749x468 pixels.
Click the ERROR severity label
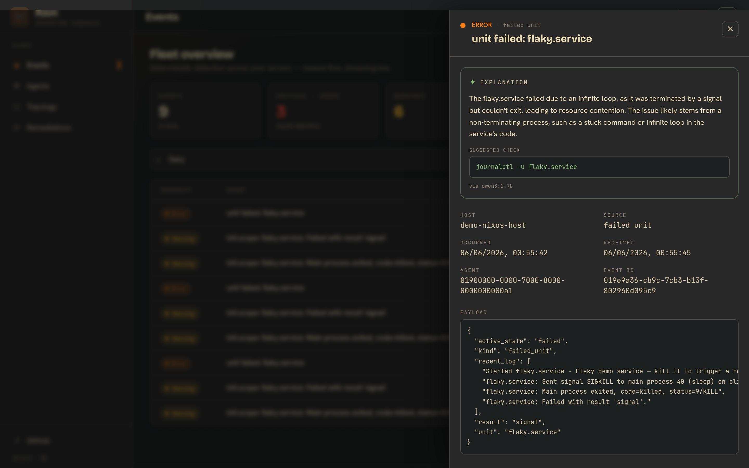point(481,25)
